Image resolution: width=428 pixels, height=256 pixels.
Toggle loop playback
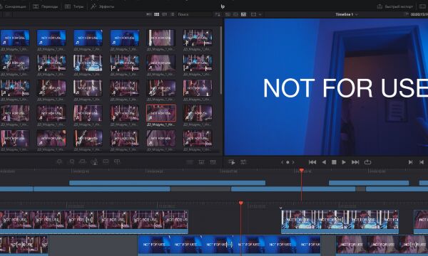click(367, 162)
